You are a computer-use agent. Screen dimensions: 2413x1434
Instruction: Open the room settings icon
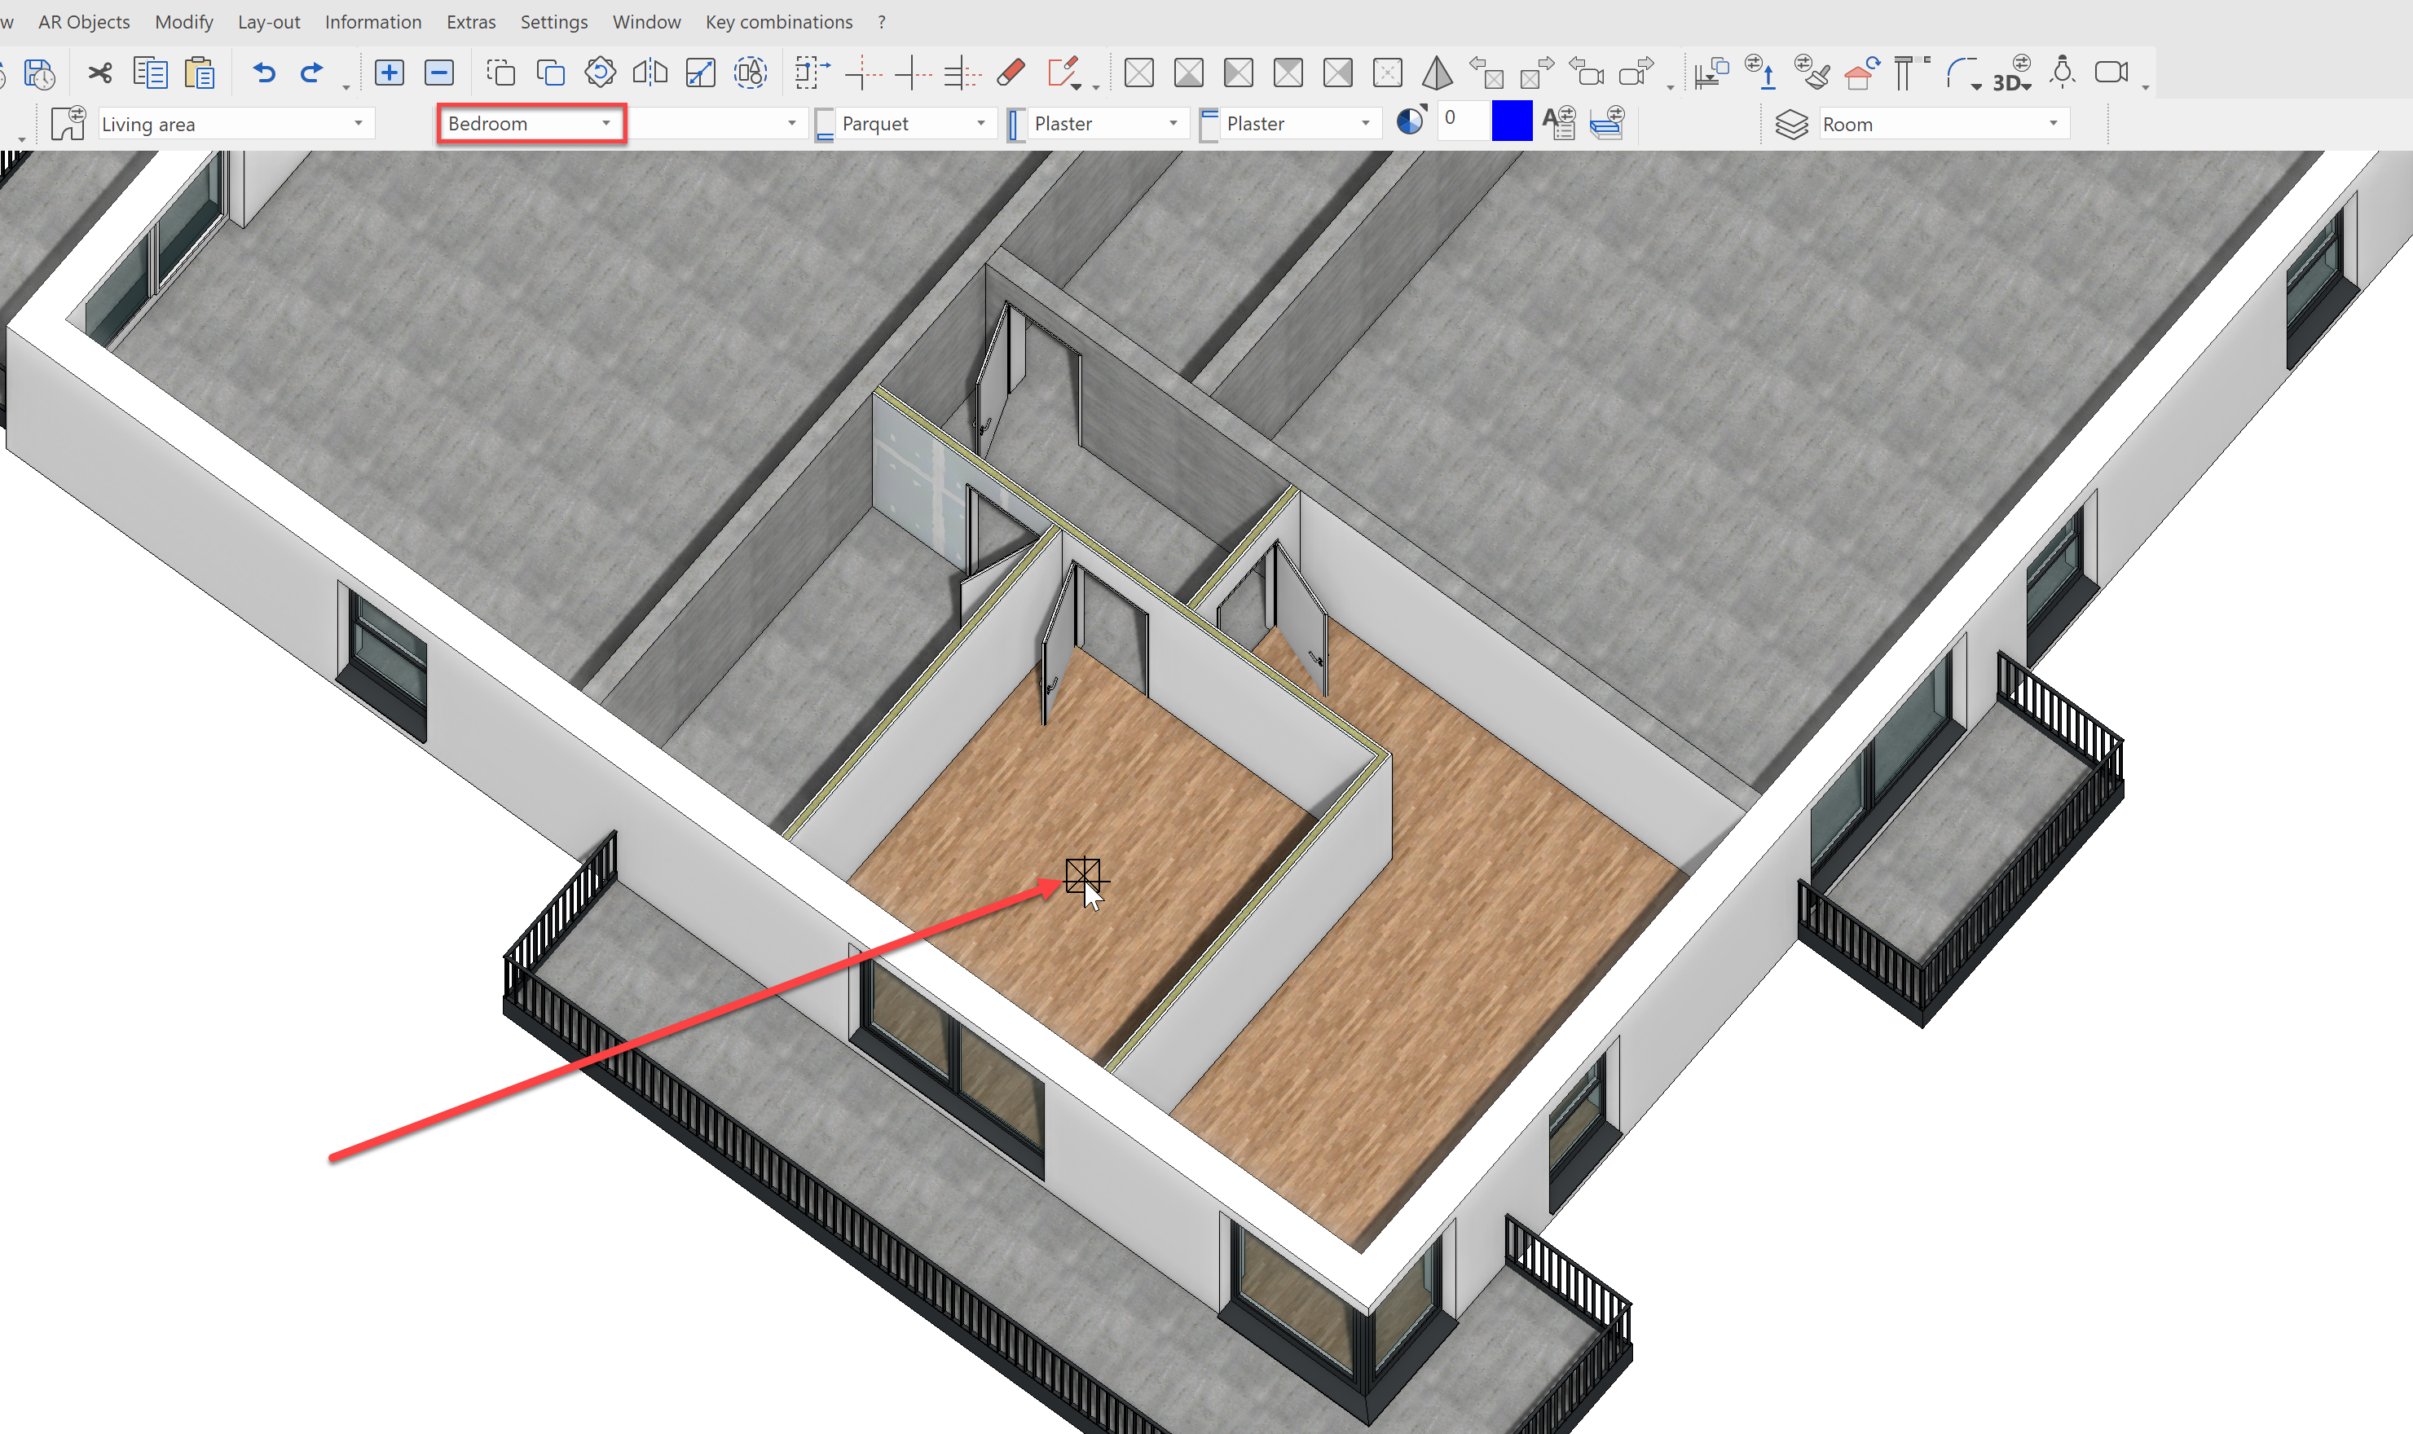(68, 124)
